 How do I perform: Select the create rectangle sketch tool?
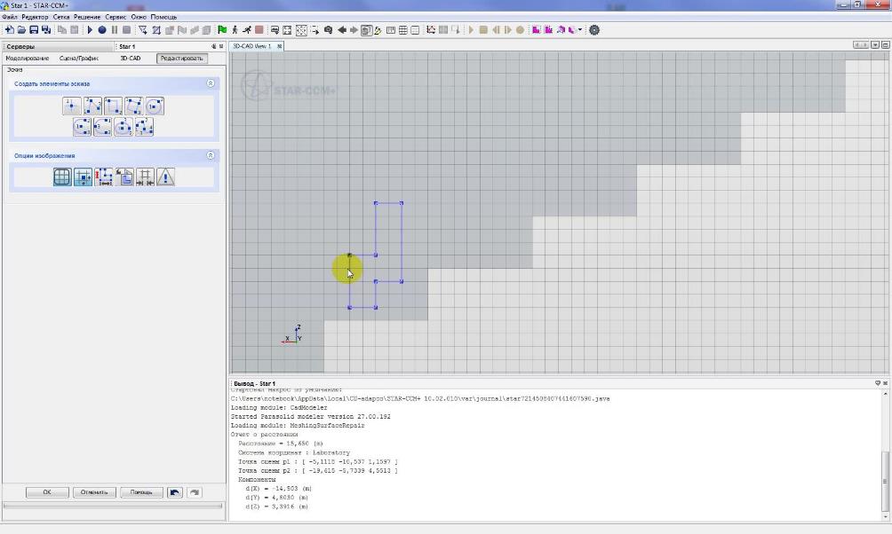pos(114,106)
